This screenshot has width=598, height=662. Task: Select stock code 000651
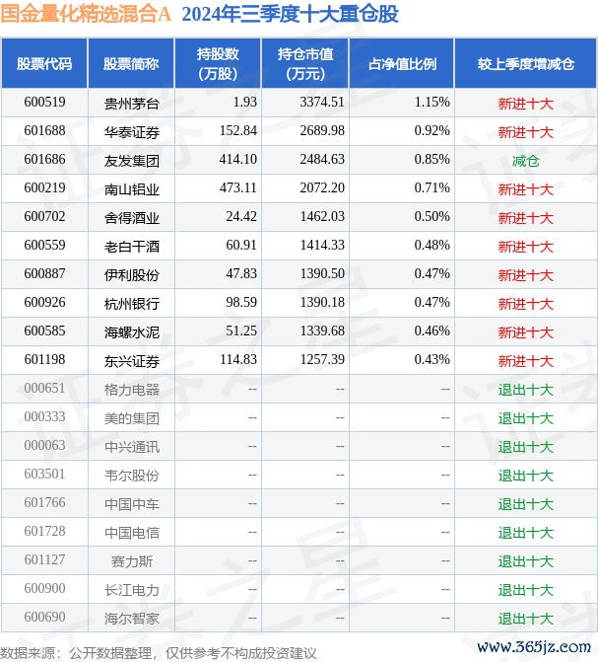[x=44, y=389]
